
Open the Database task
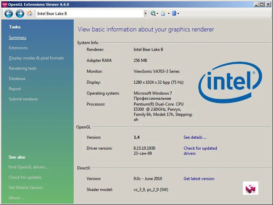click(17, 79)
